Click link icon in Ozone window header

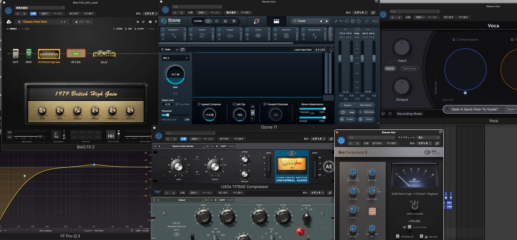point(373,13)
